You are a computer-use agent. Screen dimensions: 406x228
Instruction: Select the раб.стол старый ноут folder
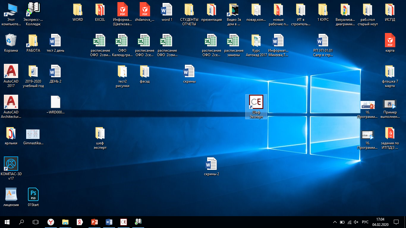[368, 14]
